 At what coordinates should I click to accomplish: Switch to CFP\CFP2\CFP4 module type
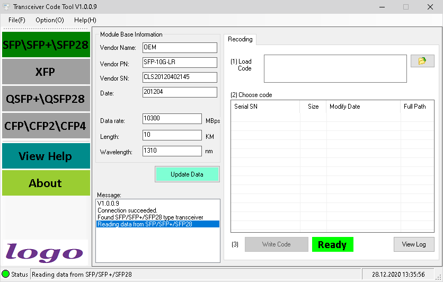pos(46,126)
